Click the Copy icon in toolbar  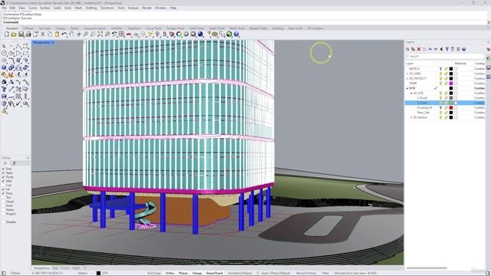[x=50, y=34]
